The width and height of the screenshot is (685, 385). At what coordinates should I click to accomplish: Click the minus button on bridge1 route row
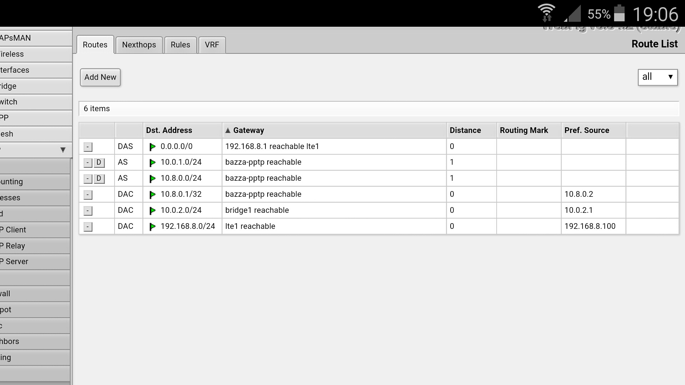[88, 211]
